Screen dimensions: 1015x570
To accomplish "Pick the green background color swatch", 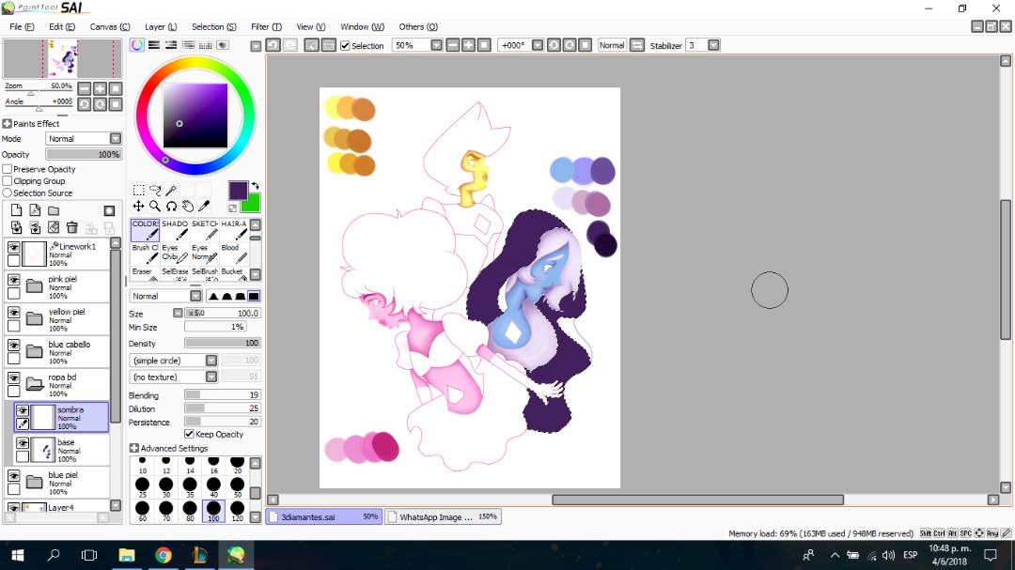I will pos(251,204).
